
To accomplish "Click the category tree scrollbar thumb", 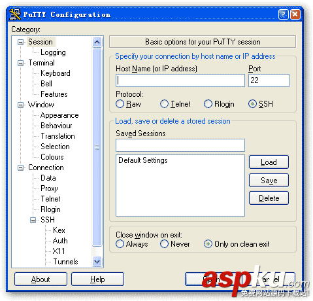I will tap(97, 147).
